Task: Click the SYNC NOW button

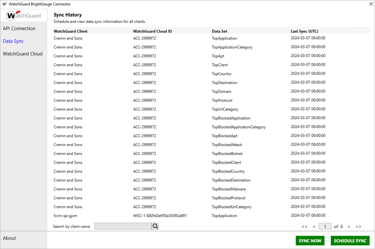Action: click(x=310, y=240)
